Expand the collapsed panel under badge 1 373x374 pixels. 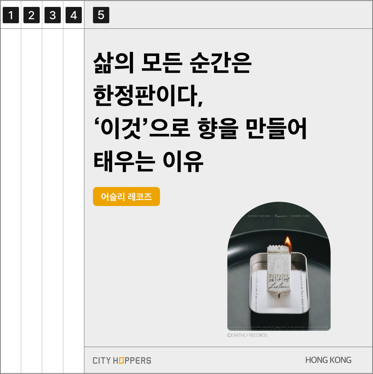[x=11, y=200]
